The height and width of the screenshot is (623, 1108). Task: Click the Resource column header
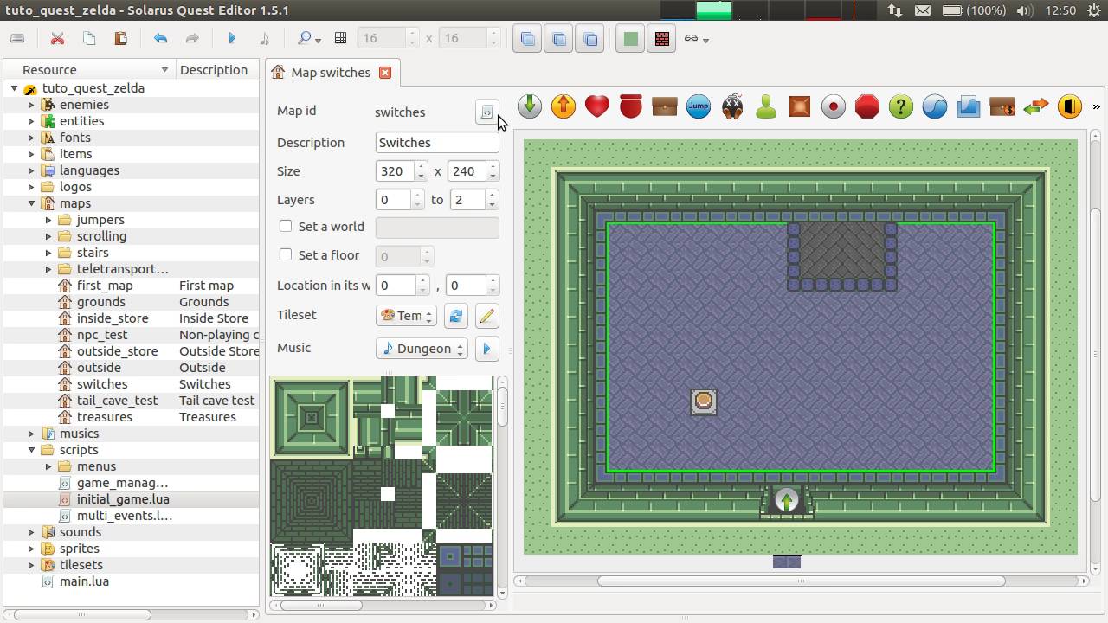89,70
